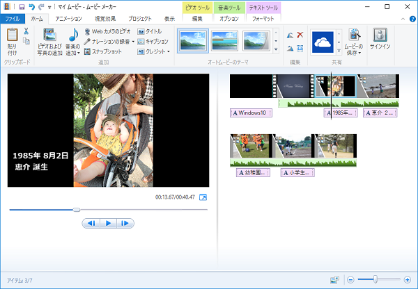Viewport: 418px width, 289px height.
Task: Switch to the Visual Effects tab
Action: tap(105, 19)
